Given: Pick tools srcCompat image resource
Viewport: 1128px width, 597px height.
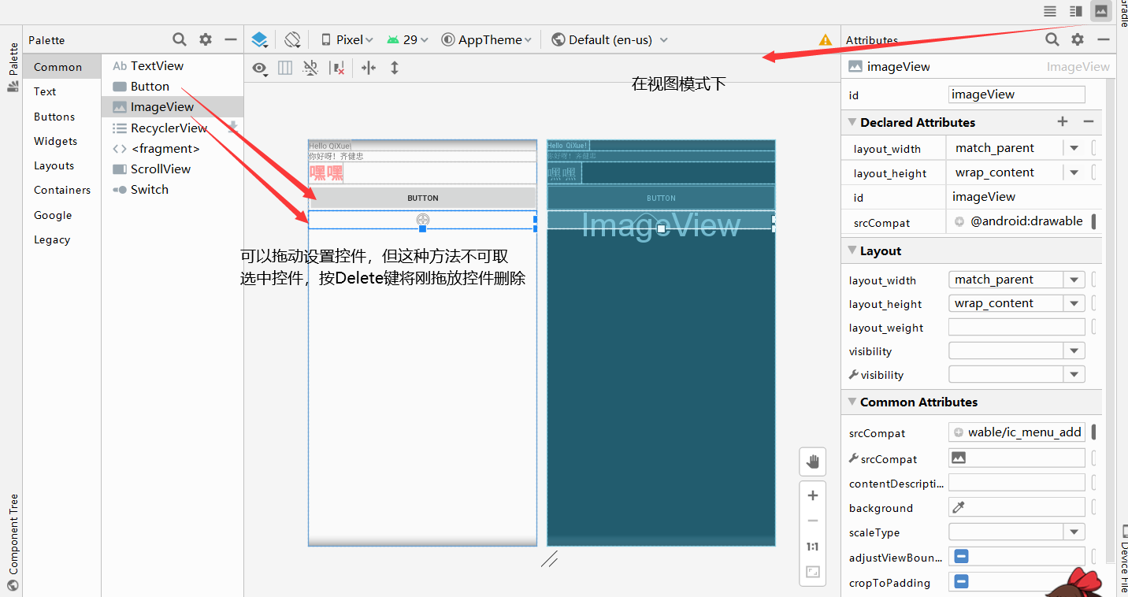Looking at the screenshot, I should click(959, 458).
